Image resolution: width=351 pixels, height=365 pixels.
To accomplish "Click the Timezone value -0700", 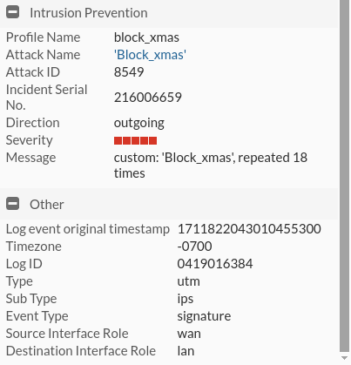I will click(x=194, y=247).
